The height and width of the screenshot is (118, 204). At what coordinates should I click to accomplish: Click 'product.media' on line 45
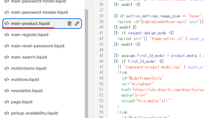pyautogui.click(x=184, y=56)
